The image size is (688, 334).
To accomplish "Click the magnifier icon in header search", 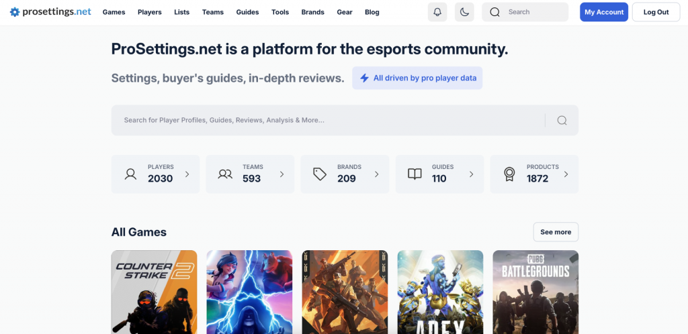I will 494,12.
